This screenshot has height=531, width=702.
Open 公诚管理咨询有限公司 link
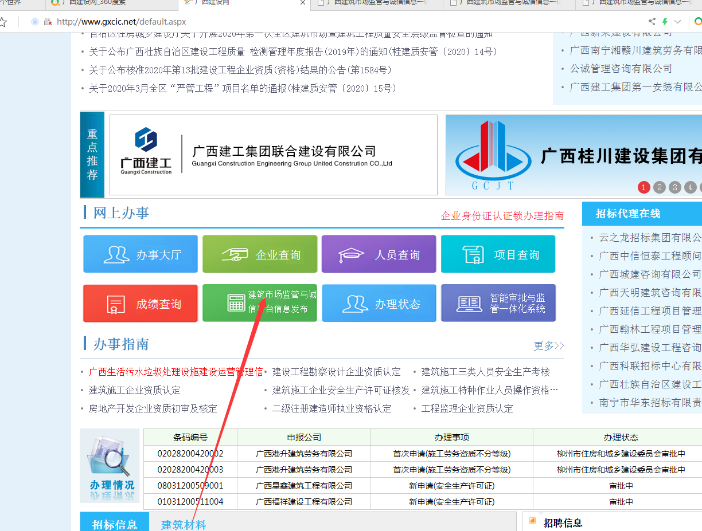point(621,69)
